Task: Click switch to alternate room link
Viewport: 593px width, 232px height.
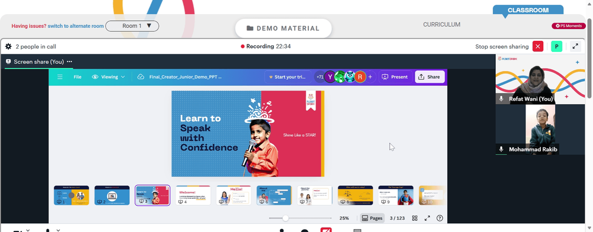Action: point(76,26)
